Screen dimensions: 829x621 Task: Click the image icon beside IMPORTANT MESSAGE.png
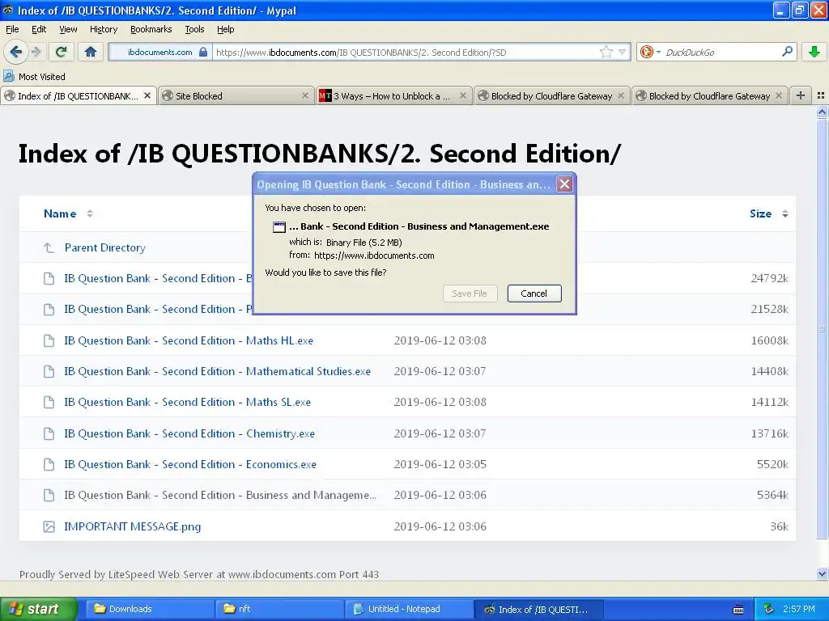pos(49,526)
